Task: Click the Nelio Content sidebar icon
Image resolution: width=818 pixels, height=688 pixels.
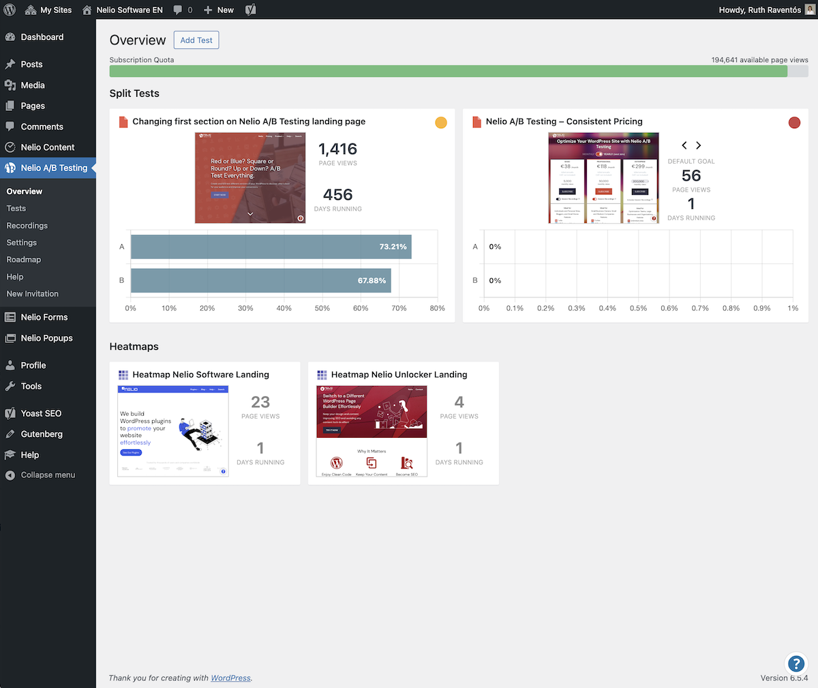Action: point(10,147)
